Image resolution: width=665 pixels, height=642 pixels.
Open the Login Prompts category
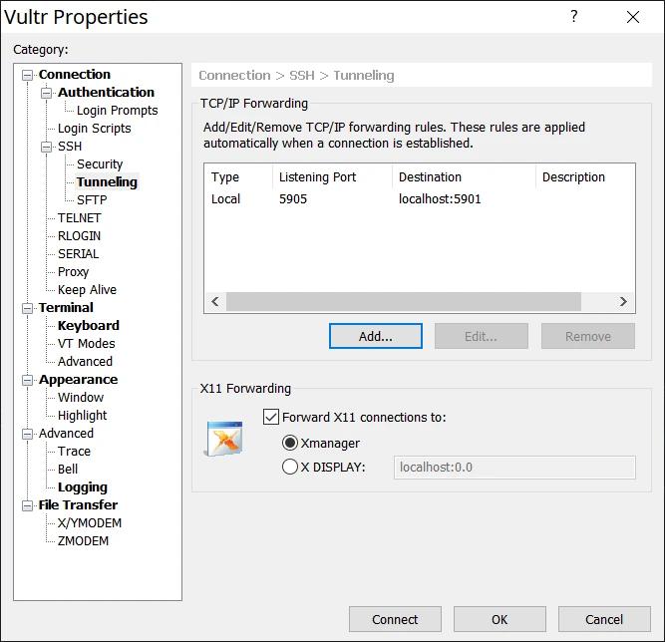pyautogui.click(x=117, y=111)
